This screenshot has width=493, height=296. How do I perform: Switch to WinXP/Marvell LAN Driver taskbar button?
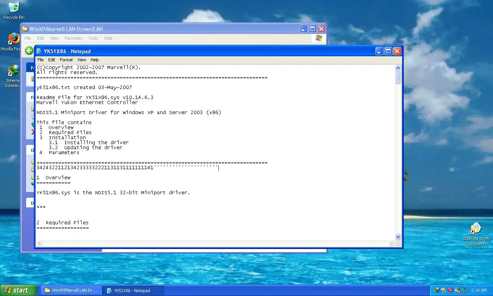(x=72, y=290)
